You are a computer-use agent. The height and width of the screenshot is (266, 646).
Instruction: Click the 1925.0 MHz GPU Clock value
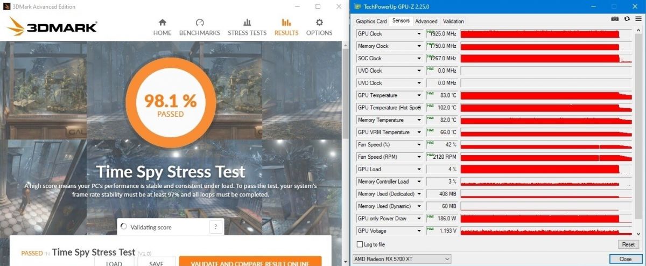click(443, 33)
